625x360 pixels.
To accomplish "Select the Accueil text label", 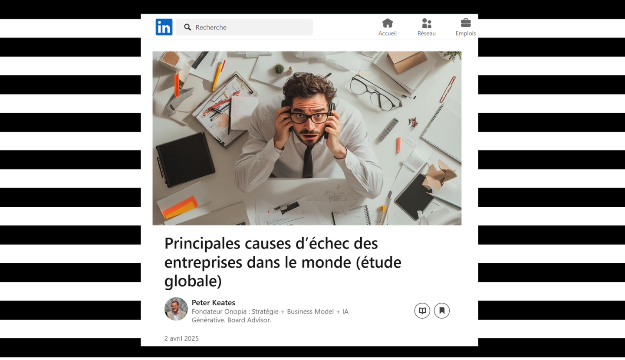I will [x=388, y=33].
